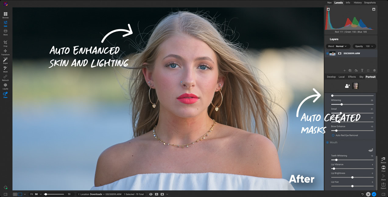Image resolution: width=388 pixels, height=197 pixels.
Task: Open the Effects tab
Action: click(x=352, y=77)
